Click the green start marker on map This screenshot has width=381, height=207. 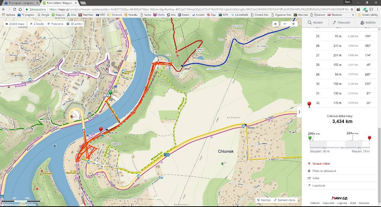coord(111,93)
